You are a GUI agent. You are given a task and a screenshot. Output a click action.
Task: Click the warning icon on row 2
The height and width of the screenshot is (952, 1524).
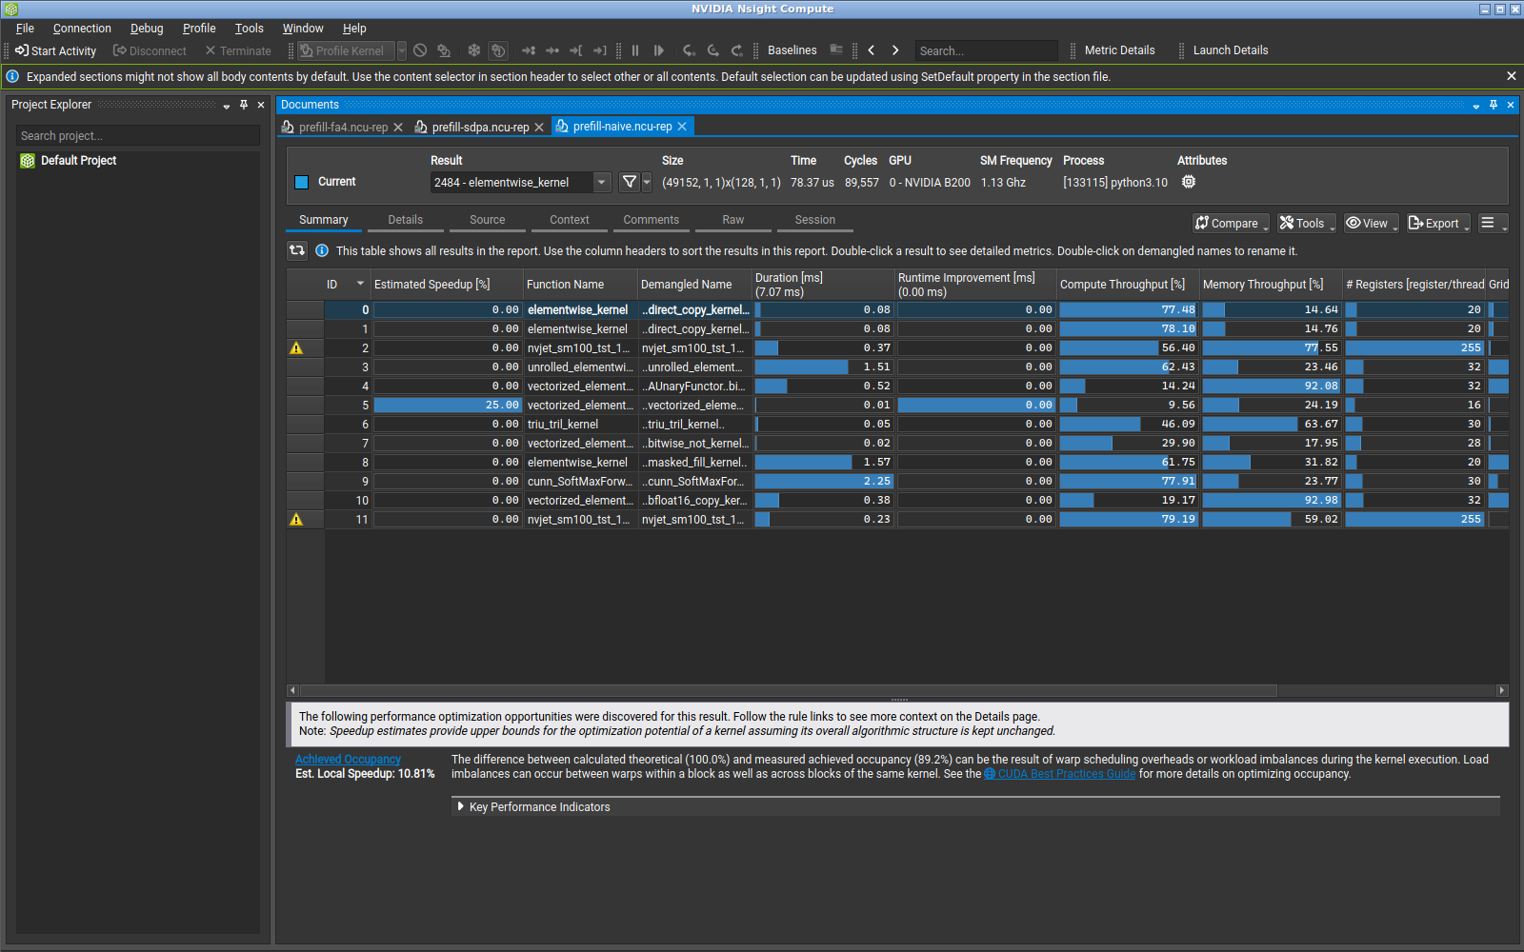coord(296,348)
